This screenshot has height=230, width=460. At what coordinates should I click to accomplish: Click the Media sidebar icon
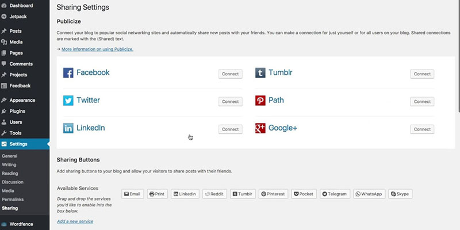[4, 42]
